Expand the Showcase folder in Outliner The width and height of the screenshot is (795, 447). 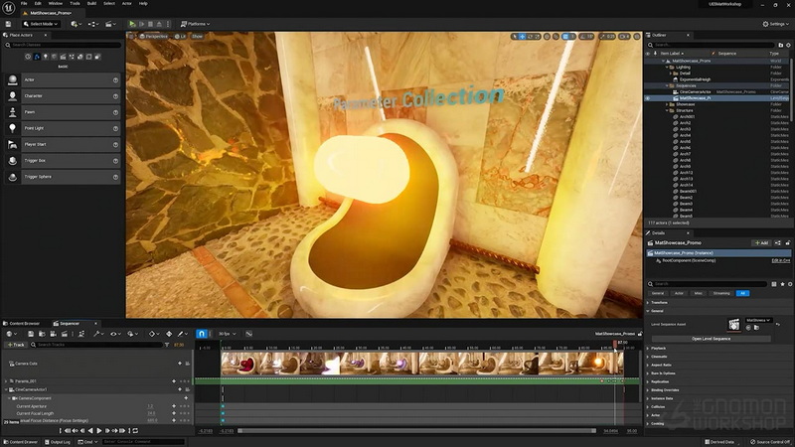tap(667, 104)
